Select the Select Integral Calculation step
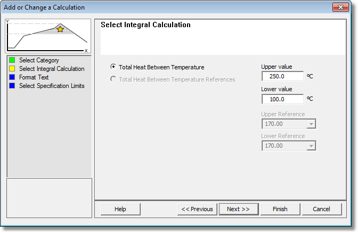This screenshot has height=233, width=358. click(52, 69)
